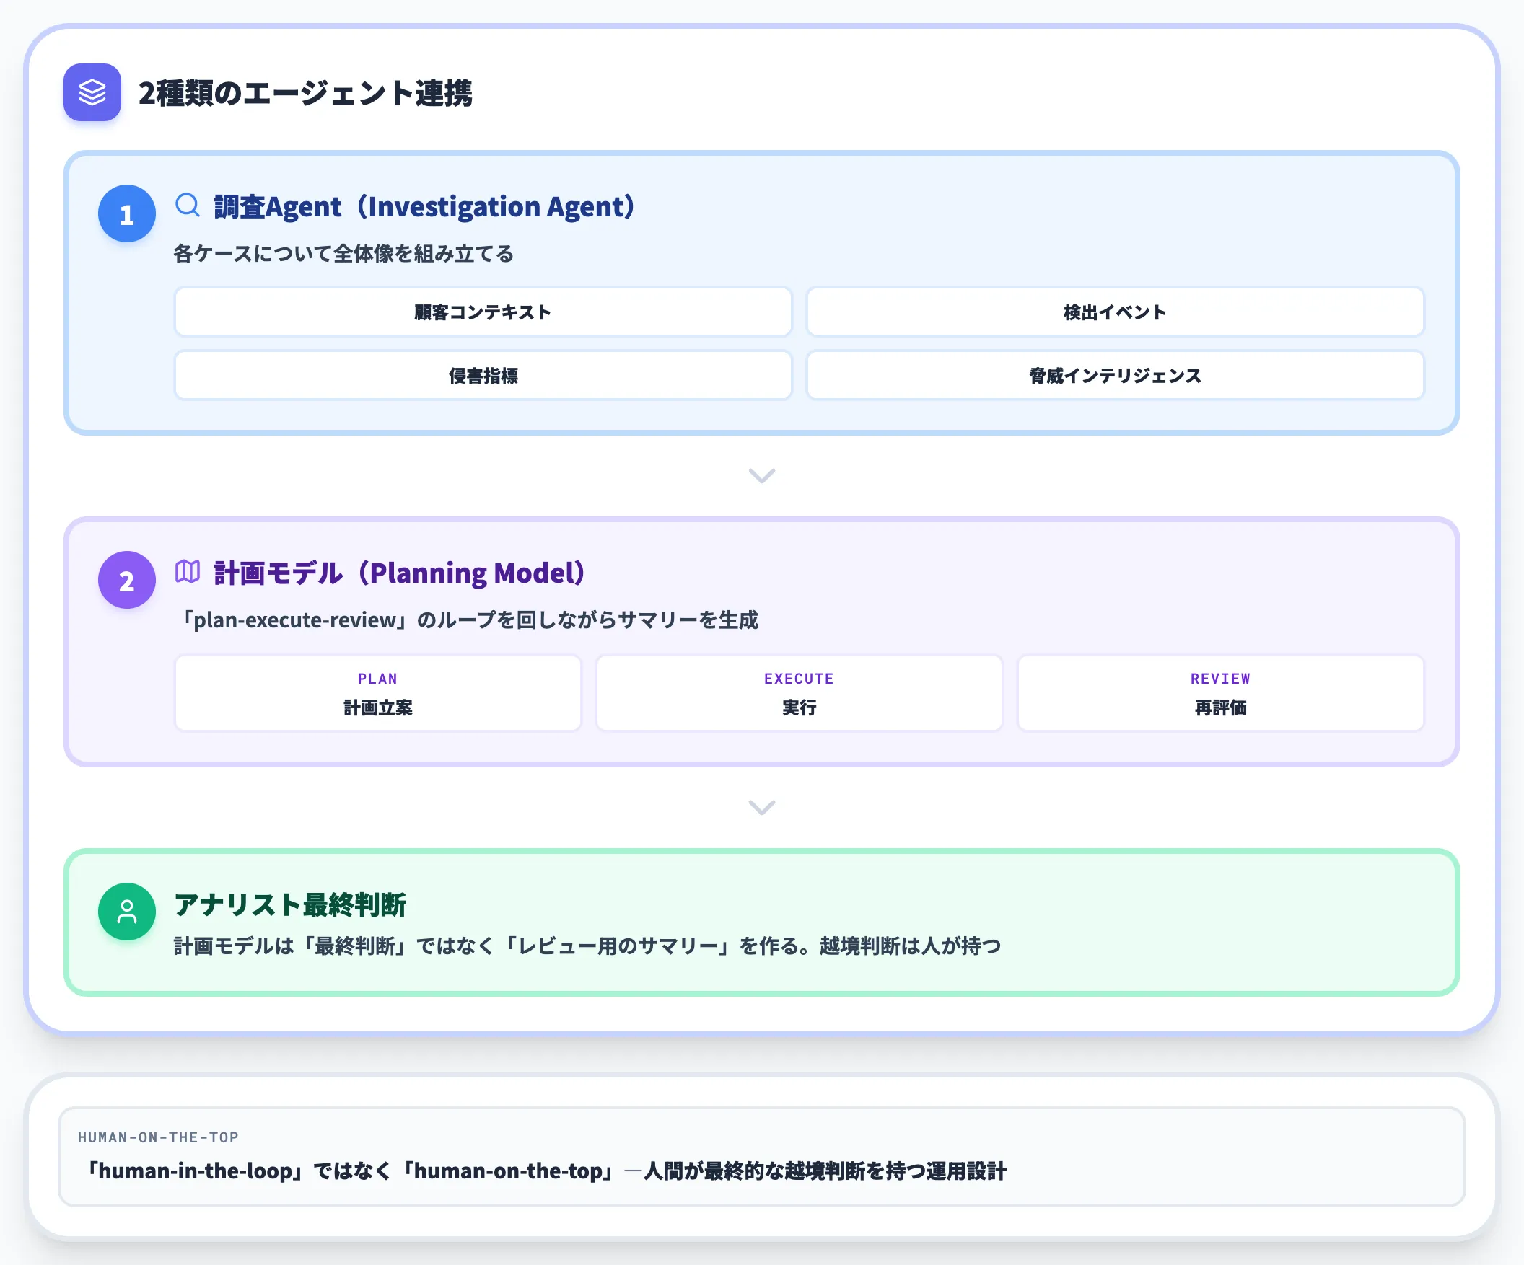Click the chevron below the 調査Agent card
This screenshot has width=1524, height=1265.
762,475
